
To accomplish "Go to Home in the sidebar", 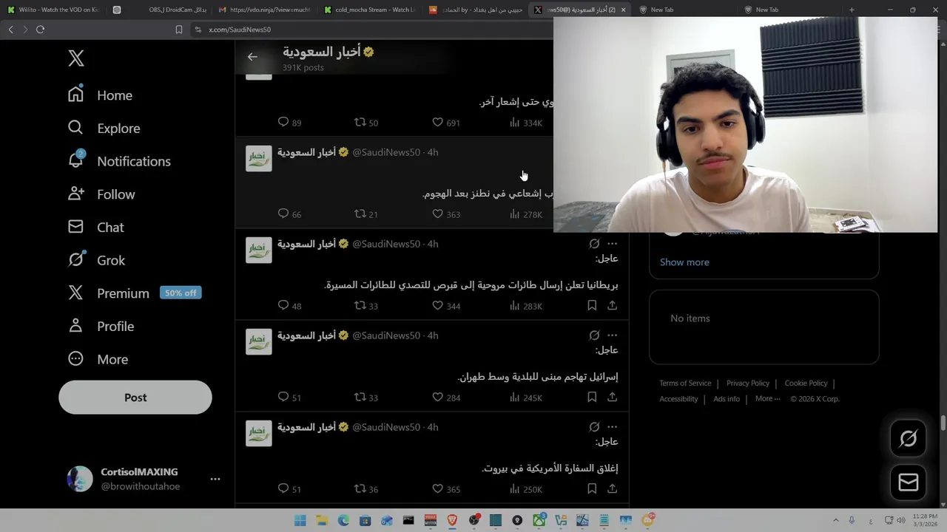I will coord(100,95).
